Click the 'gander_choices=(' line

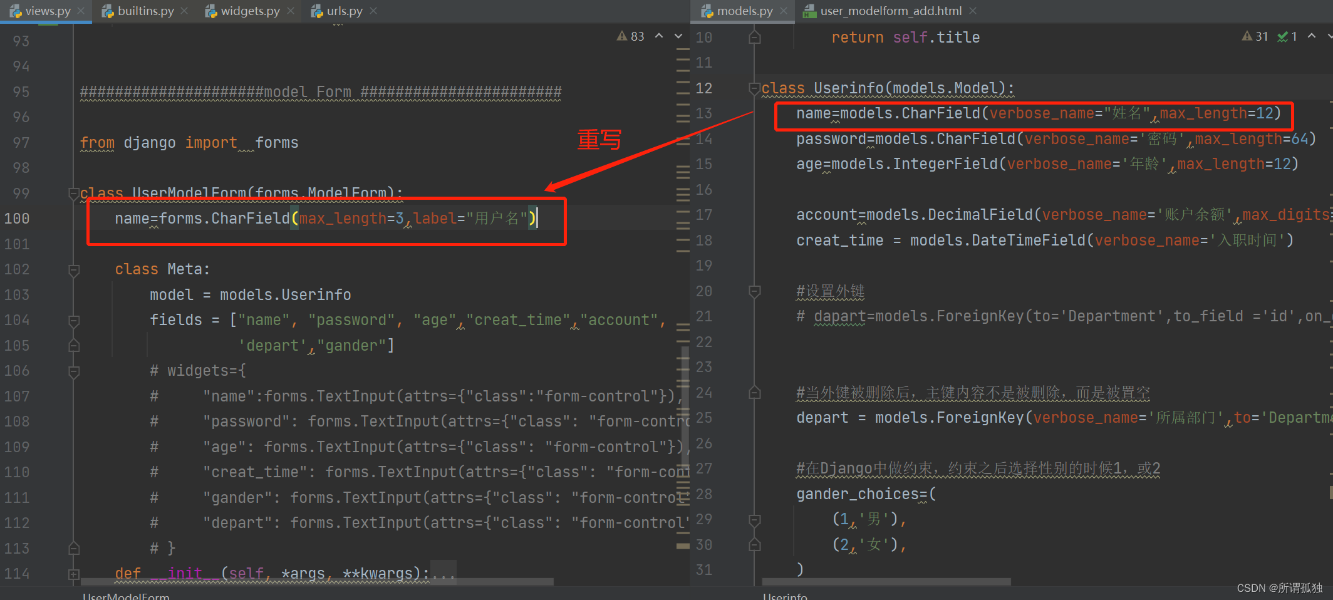866,494
